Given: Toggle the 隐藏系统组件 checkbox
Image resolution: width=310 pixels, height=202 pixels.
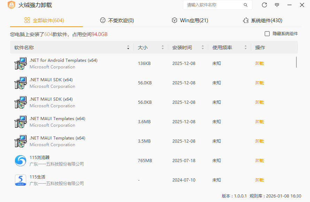Looking at the screenshot, I should coord(267,34).
